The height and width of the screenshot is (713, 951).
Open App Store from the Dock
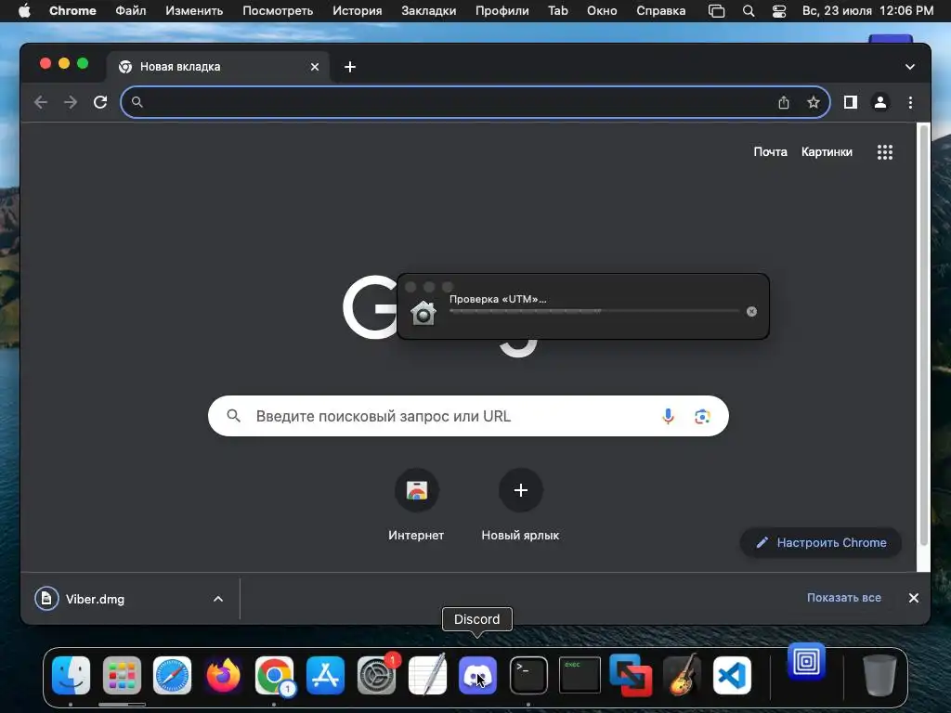coord(325,676)
